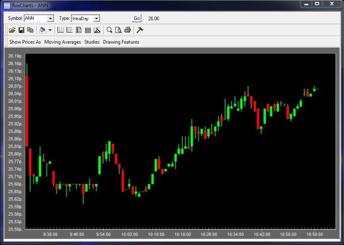Save chart using floppy disk icon
The height and width of the screenshot is (245, 344).
click(21, 30)
